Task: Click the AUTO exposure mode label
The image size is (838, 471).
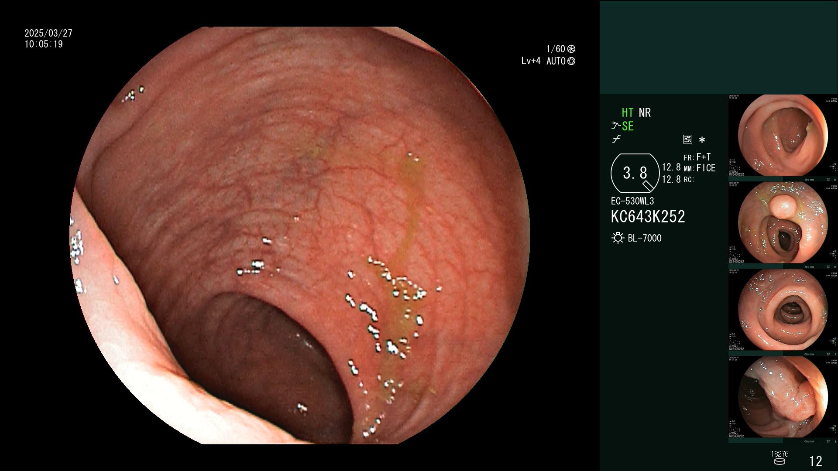Action: [x=556, y=61]
